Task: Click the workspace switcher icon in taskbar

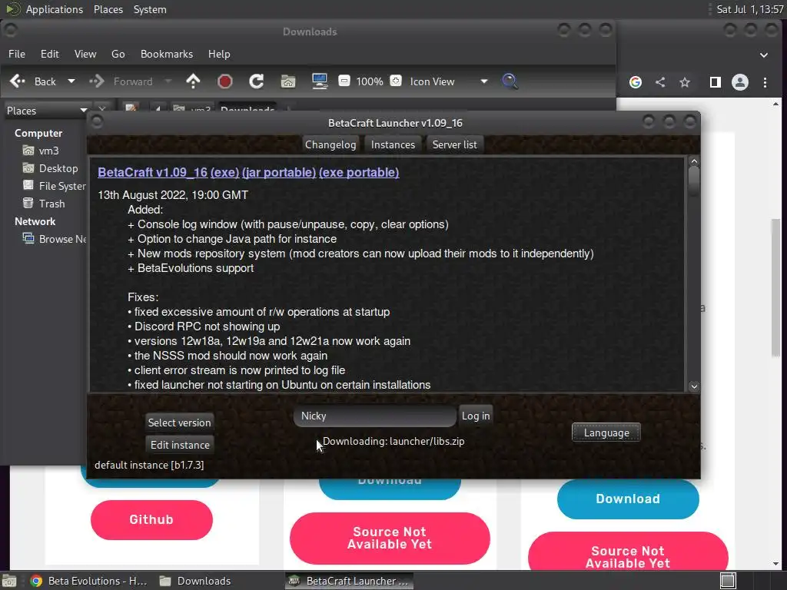Action: (x=728, y=581)
